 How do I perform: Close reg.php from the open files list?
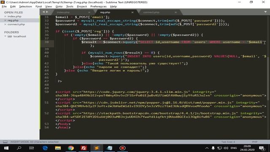tap(5, 20)
